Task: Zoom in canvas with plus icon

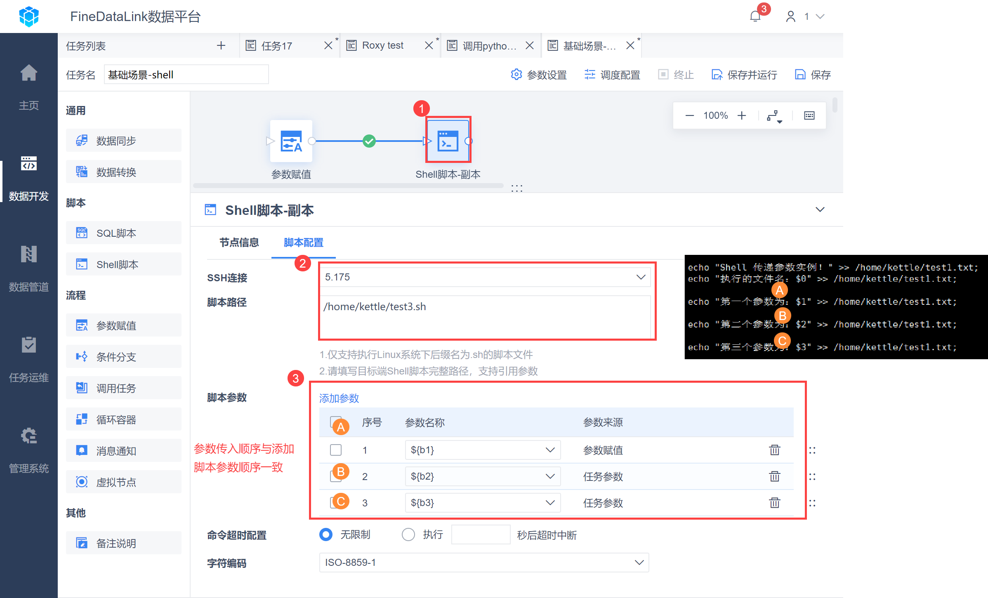Action: 742,115
